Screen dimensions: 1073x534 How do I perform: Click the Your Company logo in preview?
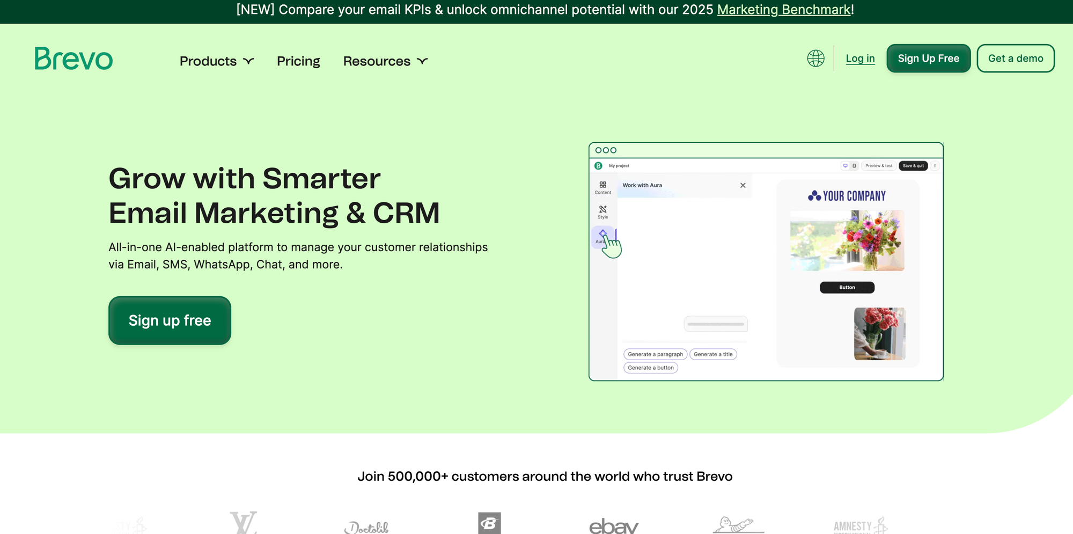(847, 196)
